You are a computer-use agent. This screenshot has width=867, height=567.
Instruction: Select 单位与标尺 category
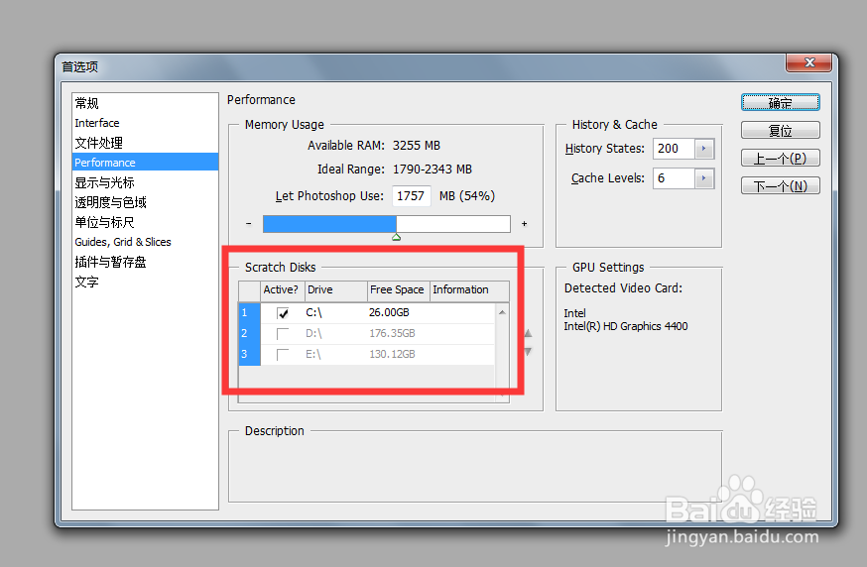coord(104,222)
